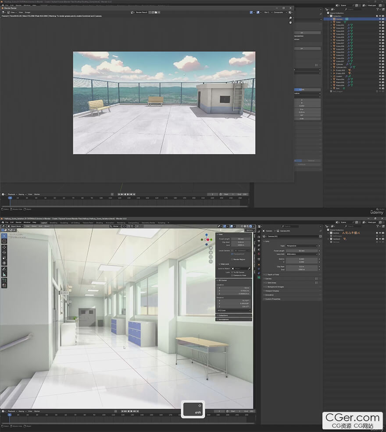Open Render properties tab in Hallway Properties editor
Image resolution: width=386 pixels, height=432 pixels.
tap(259, 237)
